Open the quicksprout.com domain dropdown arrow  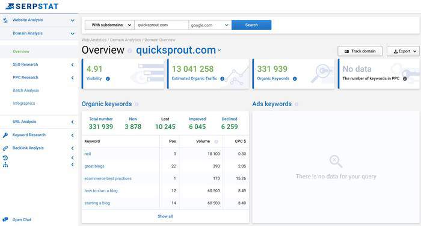pyautogui.click(x=220, y=50)
